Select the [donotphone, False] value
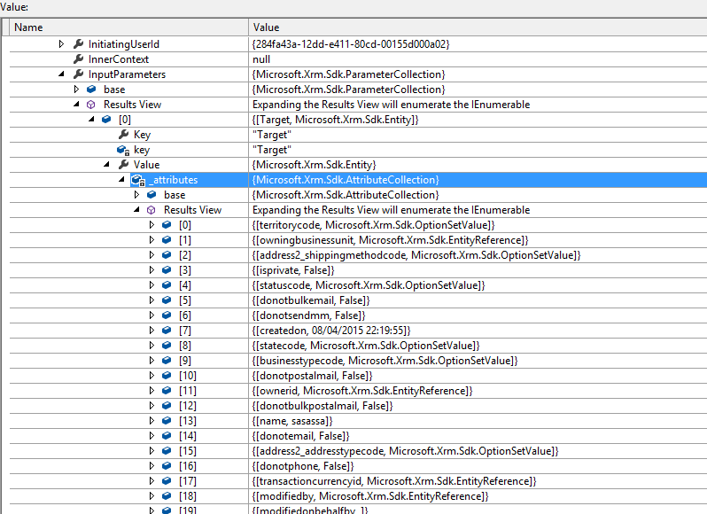 point(303,466)
